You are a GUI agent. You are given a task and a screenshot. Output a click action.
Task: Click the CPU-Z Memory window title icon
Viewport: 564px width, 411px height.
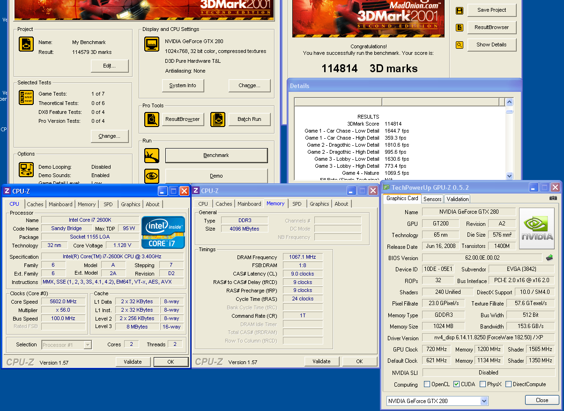pos(196,191)
